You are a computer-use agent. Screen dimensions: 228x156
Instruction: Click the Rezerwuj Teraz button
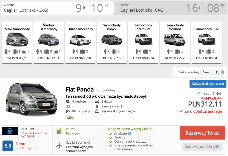coord(202,133)
